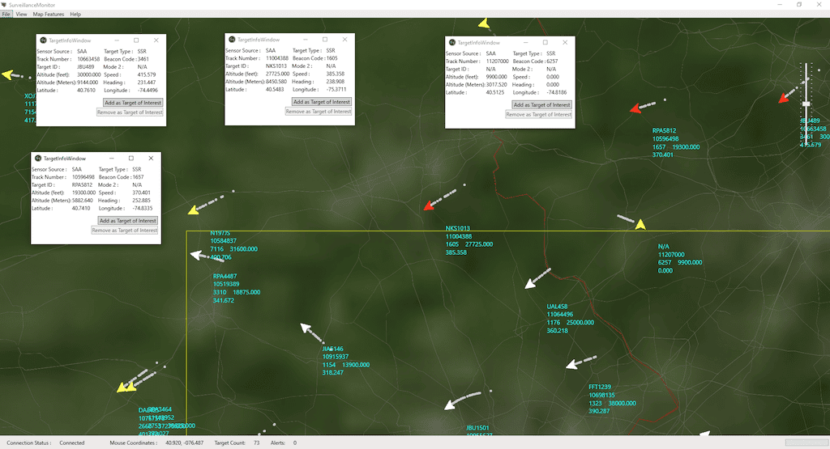Image resolution: width=830 pixels, height=449 pixels.
Task: Click the SurveillanceMonitor app icon in the title bar
Action: click(x=4, y=5)
